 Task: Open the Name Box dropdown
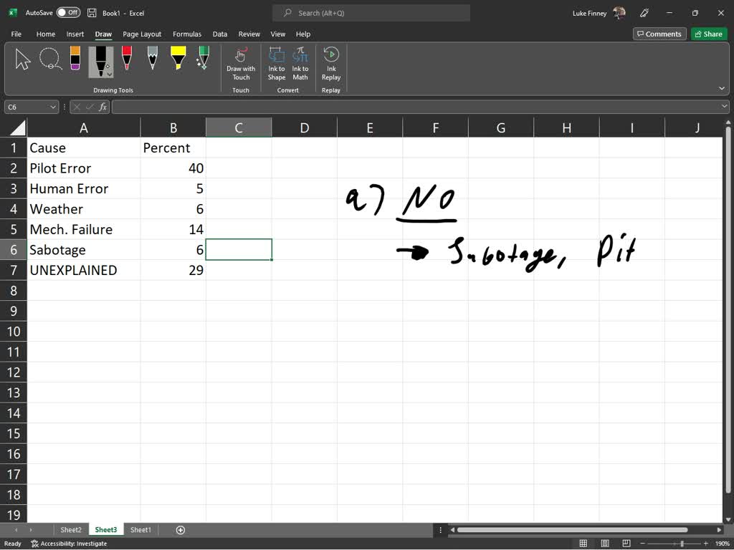coord(53,107)
